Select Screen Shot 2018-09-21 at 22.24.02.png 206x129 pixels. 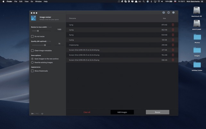(x=84, y=55)
